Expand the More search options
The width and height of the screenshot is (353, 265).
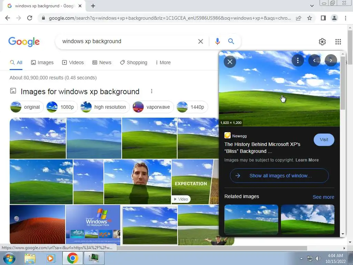(x=163, y=63)
